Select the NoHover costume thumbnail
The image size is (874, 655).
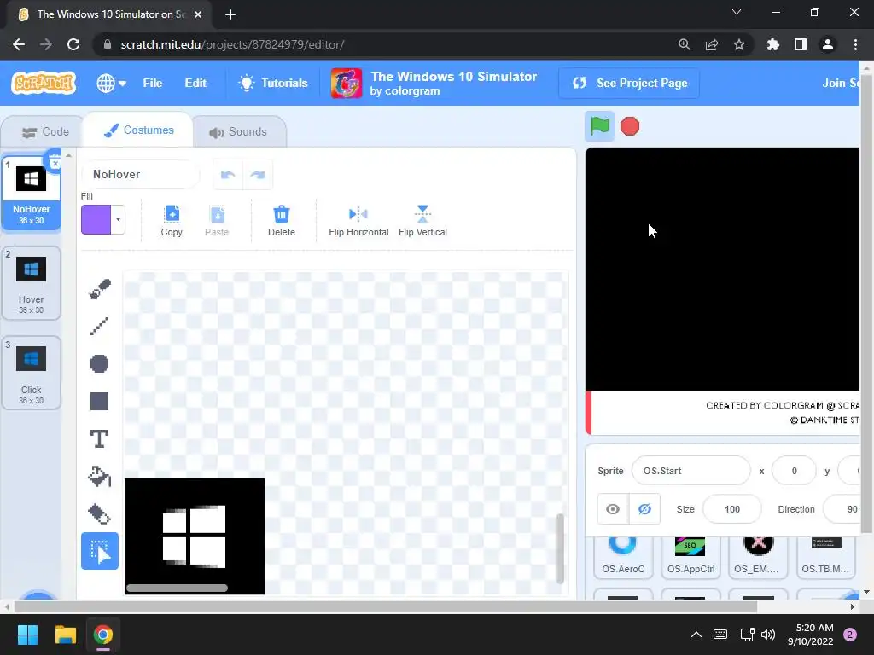pyautogui.click(x=32, y=194)
